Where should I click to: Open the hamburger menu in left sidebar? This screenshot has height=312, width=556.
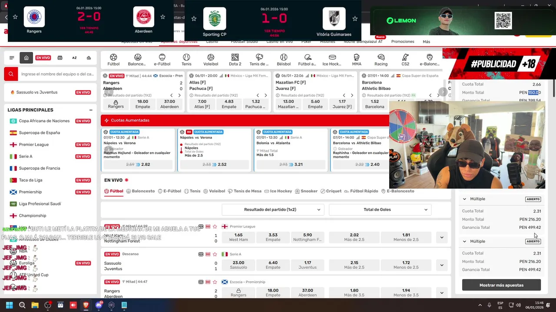coord(12,58)
